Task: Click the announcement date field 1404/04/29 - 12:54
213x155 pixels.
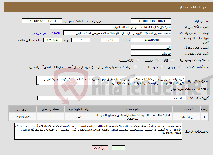Action: coord(42,21)
